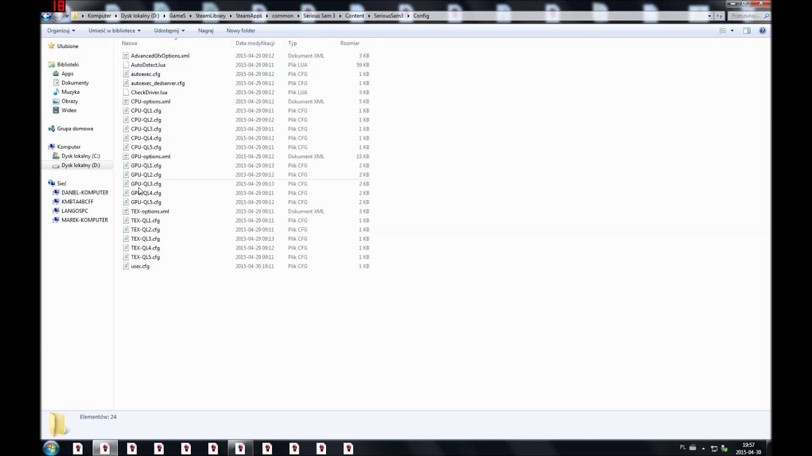Screen dimensions: 812x456
Task: Select Dysk lokalny (D:) in the sidebar
Action: (x=81, y=165)
